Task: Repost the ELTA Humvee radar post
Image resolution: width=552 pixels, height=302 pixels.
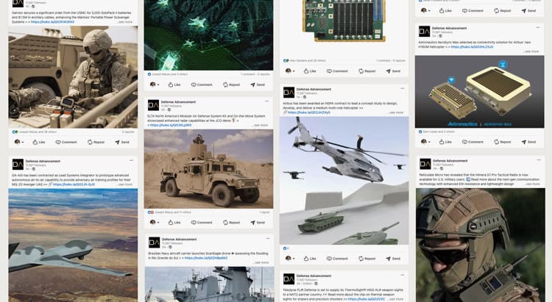Action: (x=231, y=222)
